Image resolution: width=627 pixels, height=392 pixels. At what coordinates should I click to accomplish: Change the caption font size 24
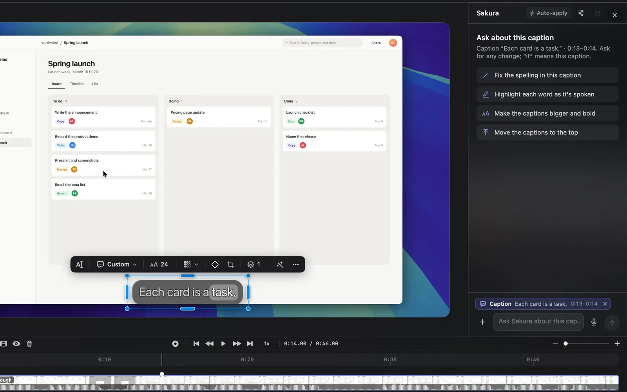tap(159, 265)
